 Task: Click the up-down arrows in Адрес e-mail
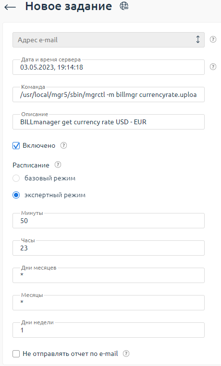[198, 39]
